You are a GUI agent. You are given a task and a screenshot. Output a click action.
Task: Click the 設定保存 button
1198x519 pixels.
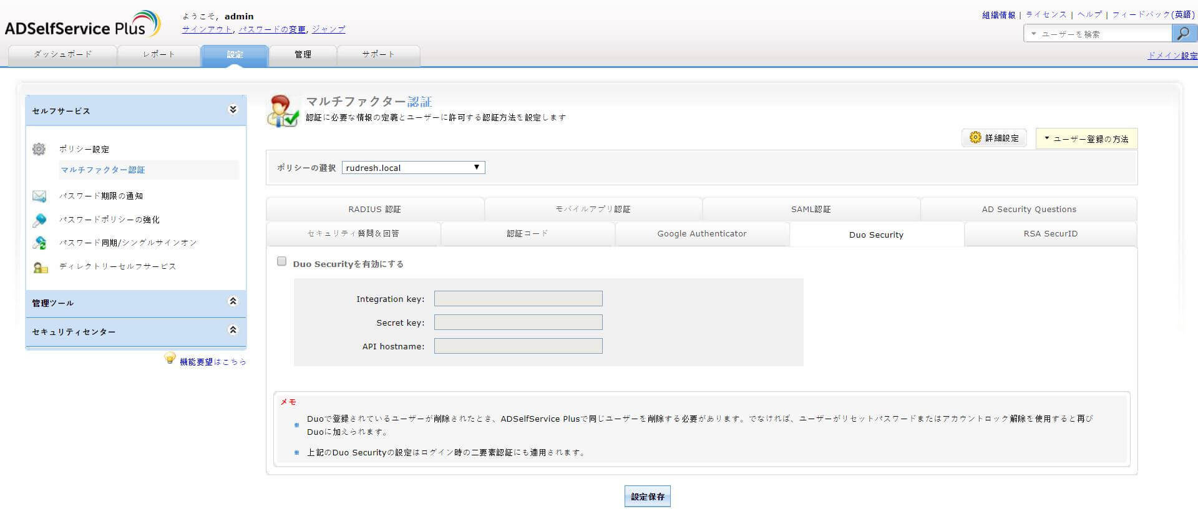[648, 497]
